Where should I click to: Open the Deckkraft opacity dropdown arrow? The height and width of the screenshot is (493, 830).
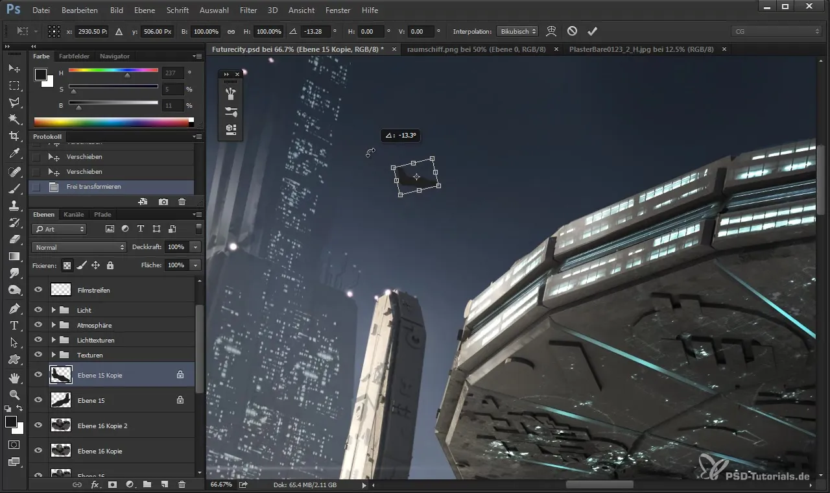click(196, 247)
